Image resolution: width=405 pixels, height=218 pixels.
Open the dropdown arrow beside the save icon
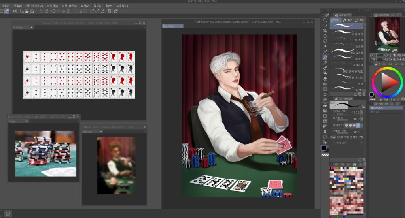point(36,11)
